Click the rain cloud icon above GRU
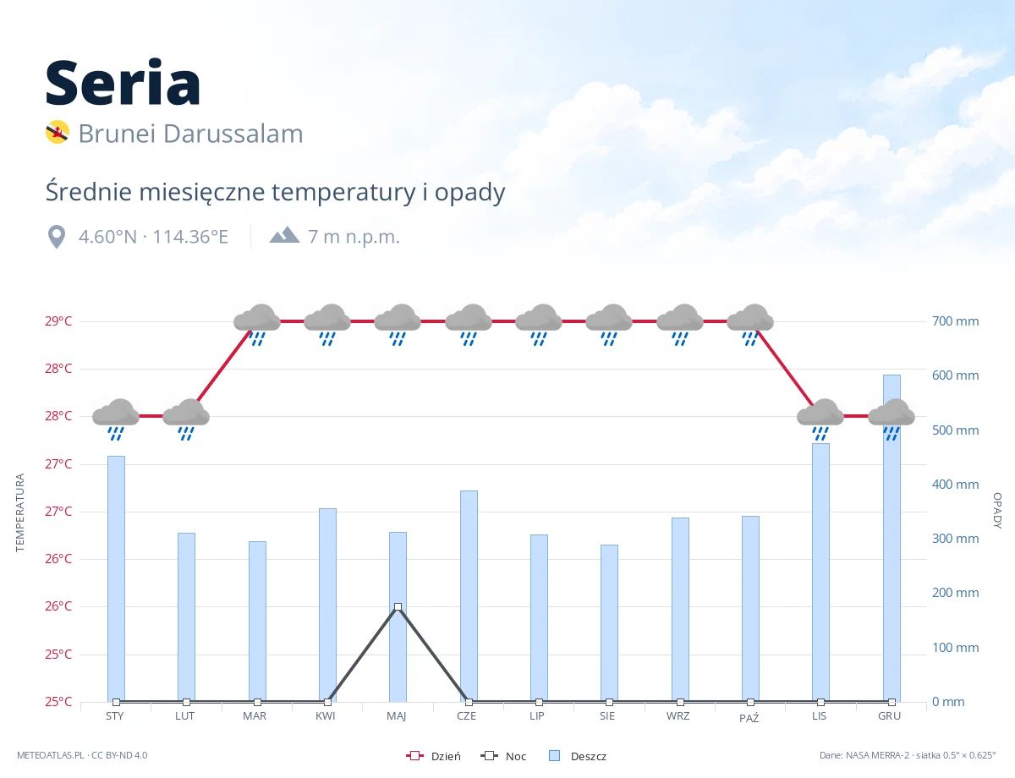The image size is (1015, 778). 892,419
